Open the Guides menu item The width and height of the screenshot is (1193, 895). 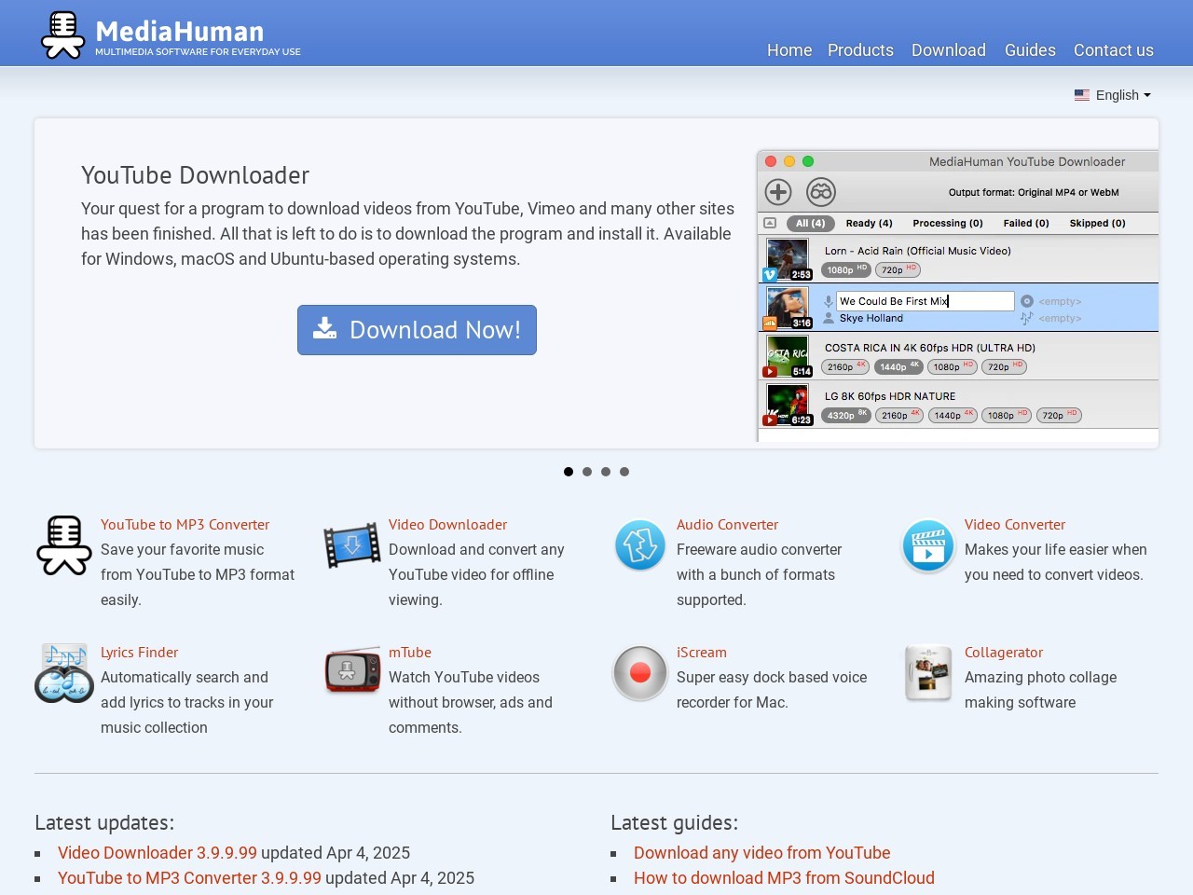pyautogui.click(x=1030, y=50)
